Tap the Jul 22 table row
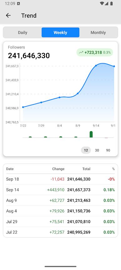Image resolution: width=121 pixels, height=270 pixels. click(x=60, y=232)
